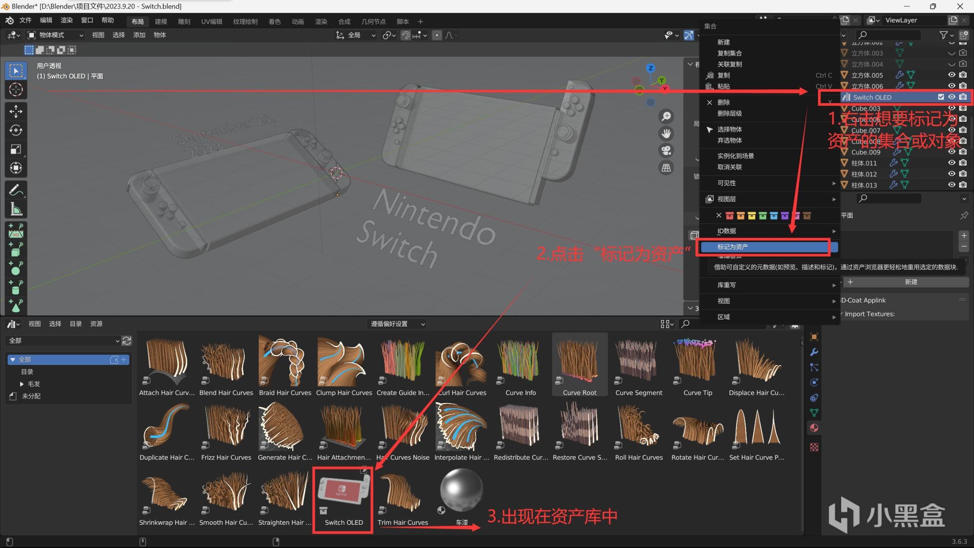Hide 立方体.005 using its eye icon
974x548 pixels.
(952, 75)
